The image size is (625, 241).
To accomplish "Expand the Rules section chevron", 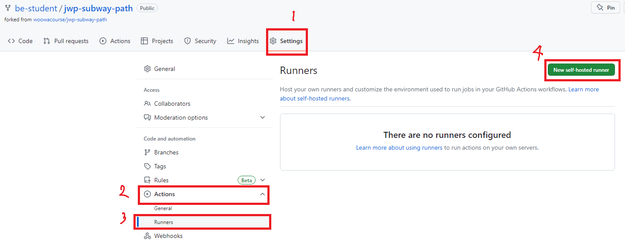I will click(263, 180).
